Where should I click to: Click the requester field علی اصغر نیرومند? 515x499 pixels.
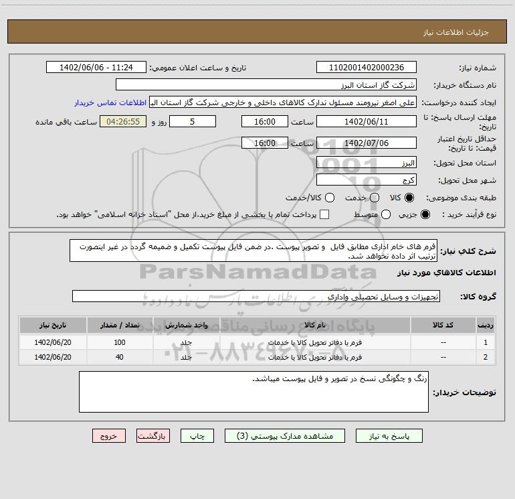tap(283, 102)
